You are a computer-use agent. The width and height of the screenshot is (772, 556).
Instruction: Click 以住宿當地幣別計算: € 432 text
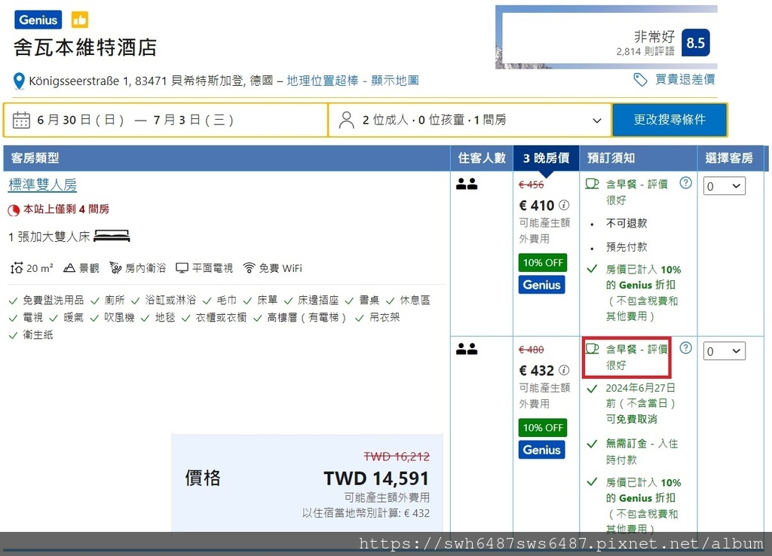pos(366,513)
